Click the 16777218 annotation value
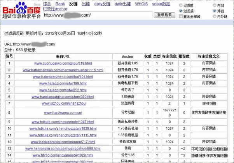The width and height of the screenshot is (234, 163). click(x=170, y=113)
